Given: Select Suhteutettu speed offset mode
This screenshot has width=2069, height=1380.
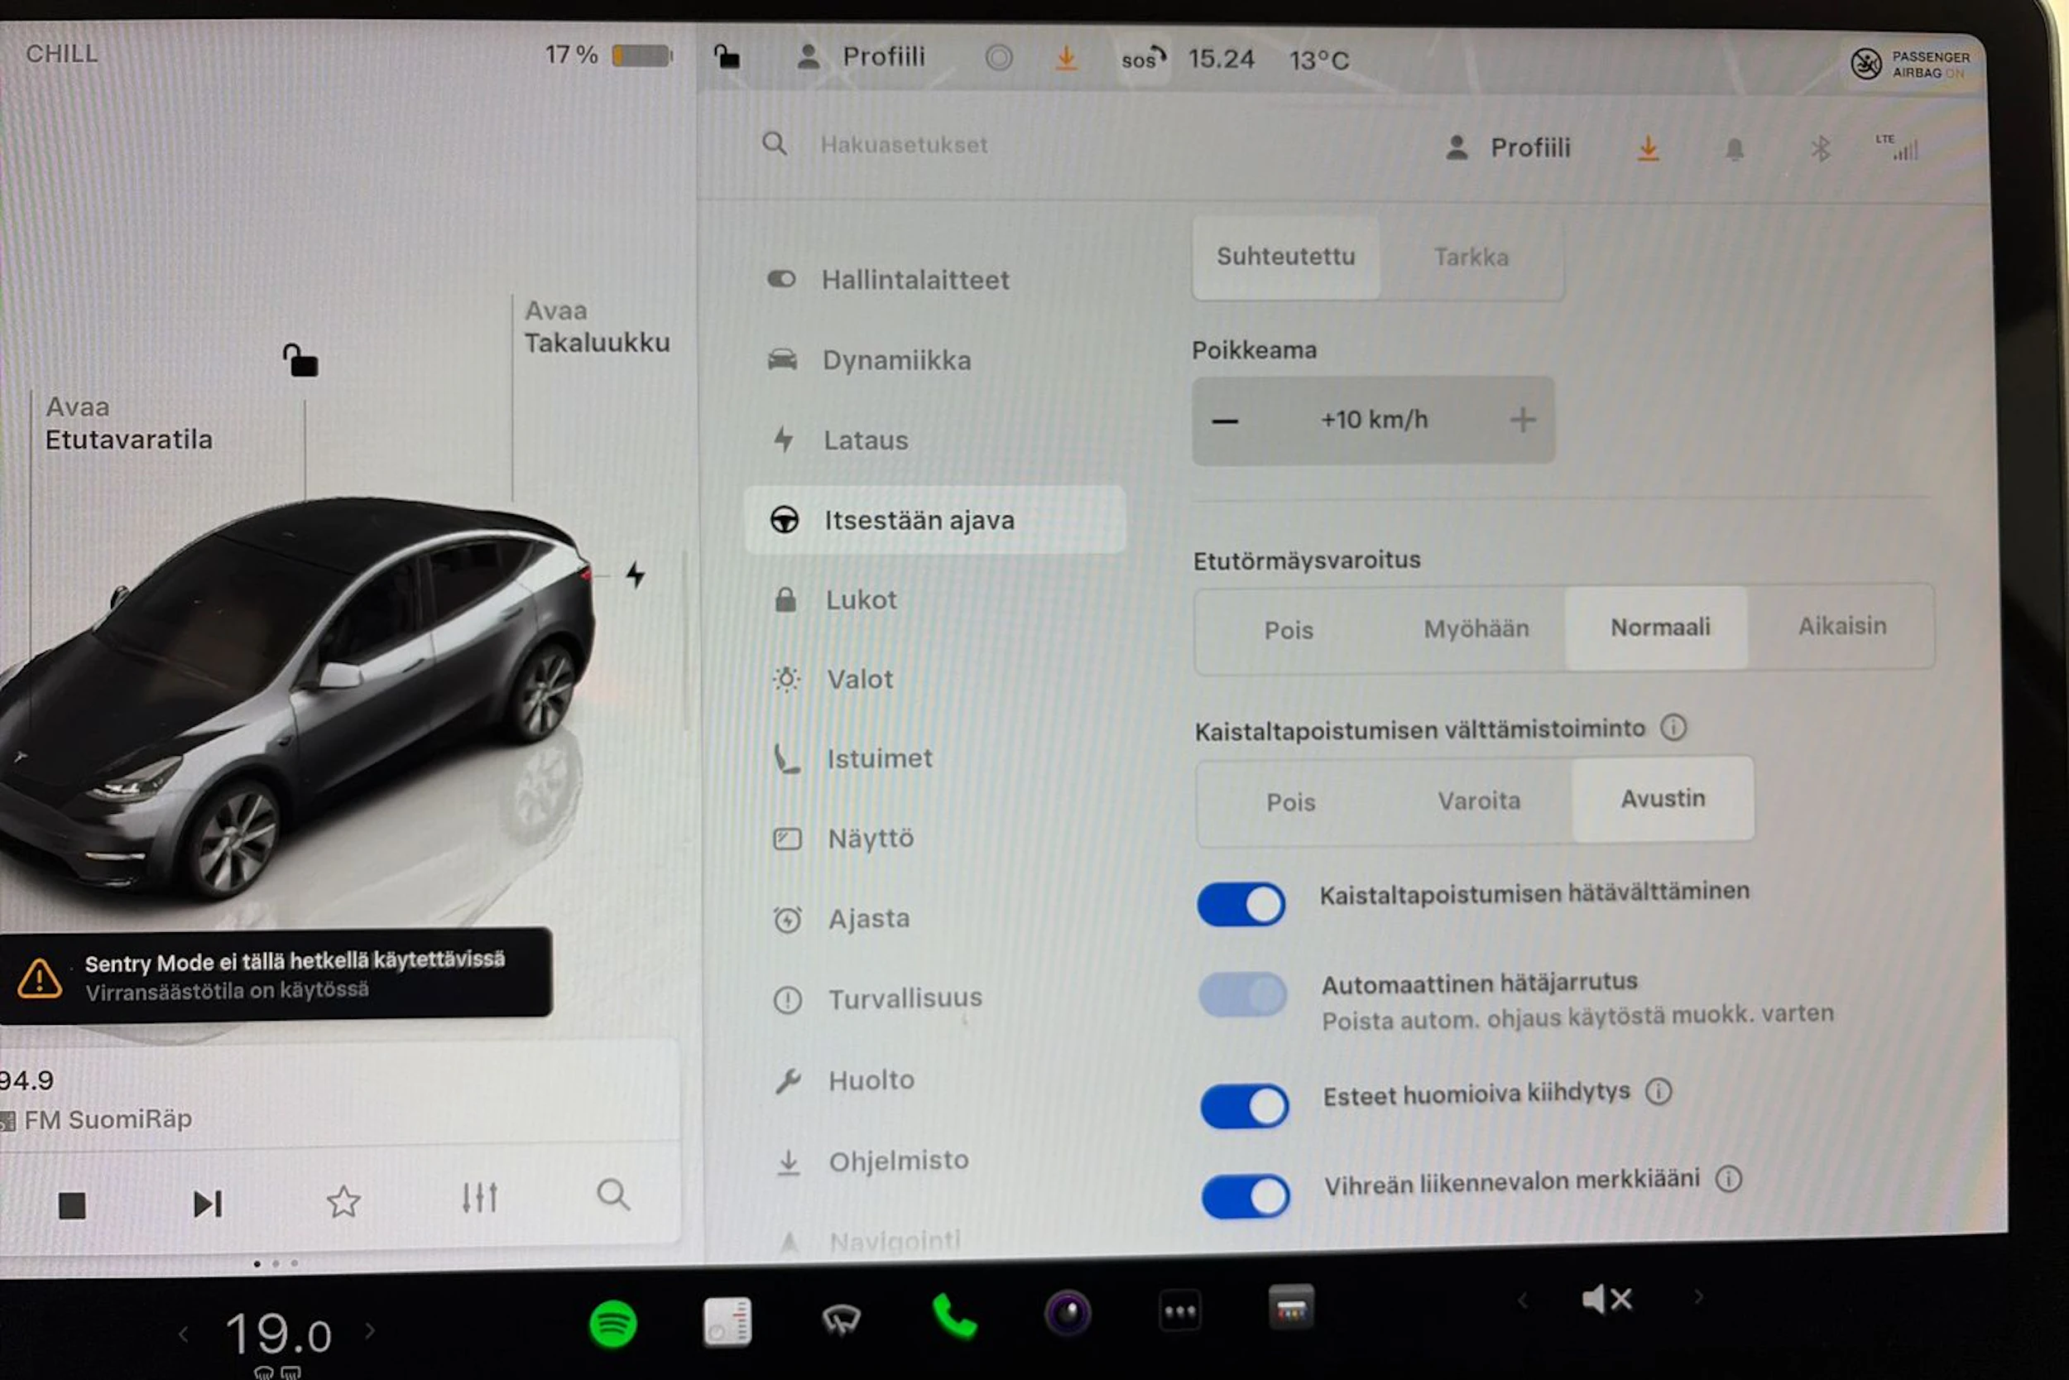Looking at the screenshot, I should coord(1285,256).
